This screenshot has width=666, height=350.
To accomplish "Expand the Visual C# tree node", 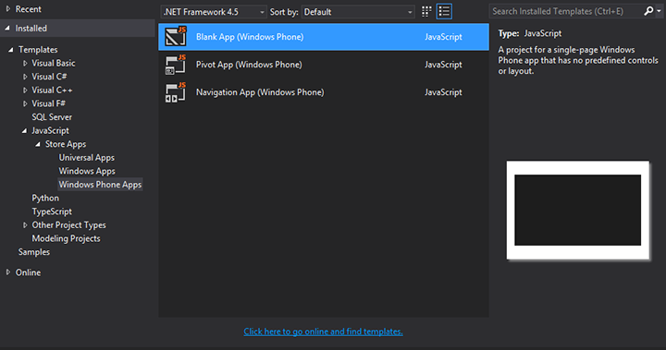I will 25,77.
